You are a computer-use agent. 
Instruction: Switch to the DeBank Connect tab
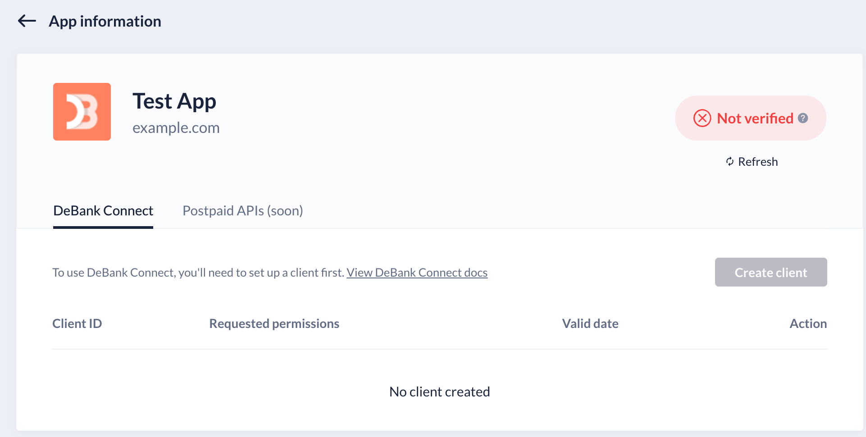point(103,211)
